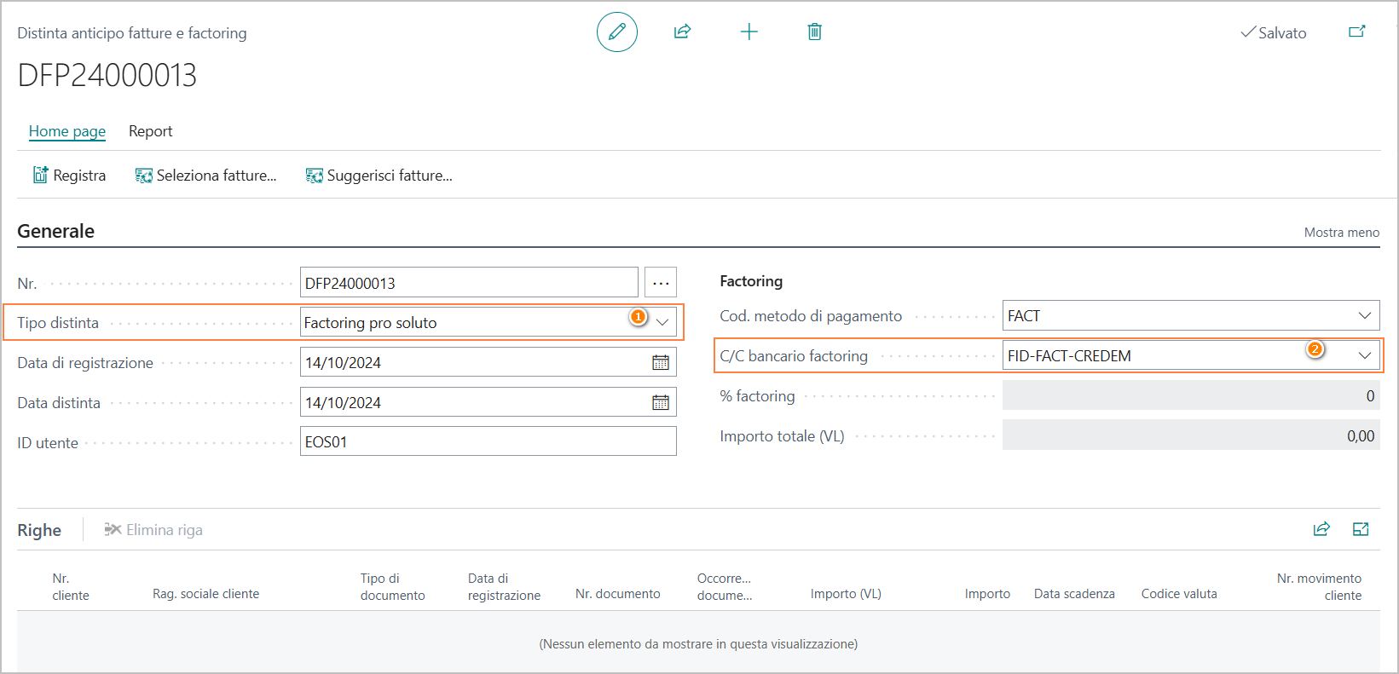
Task: Maximize the Righe section view
Action: pos(1361,529)
